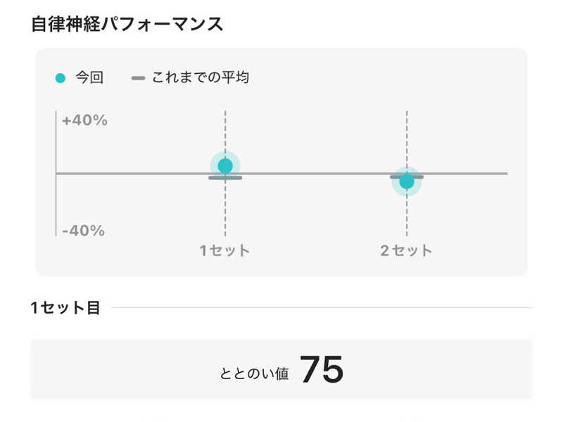563x422 pixels.
Task: Click the gray これまでの平均 legend dash
Action: click(138, 78)
